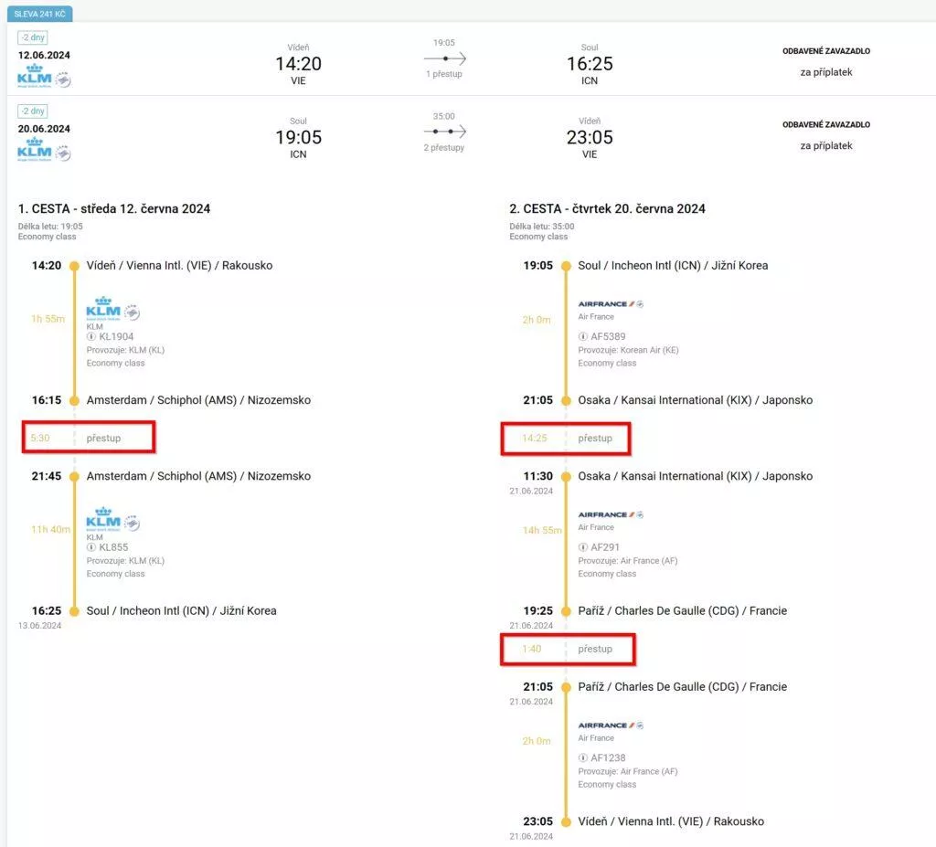Click the info icon beside KL855
Screen dimensions: 936x847
click(91, 547)
